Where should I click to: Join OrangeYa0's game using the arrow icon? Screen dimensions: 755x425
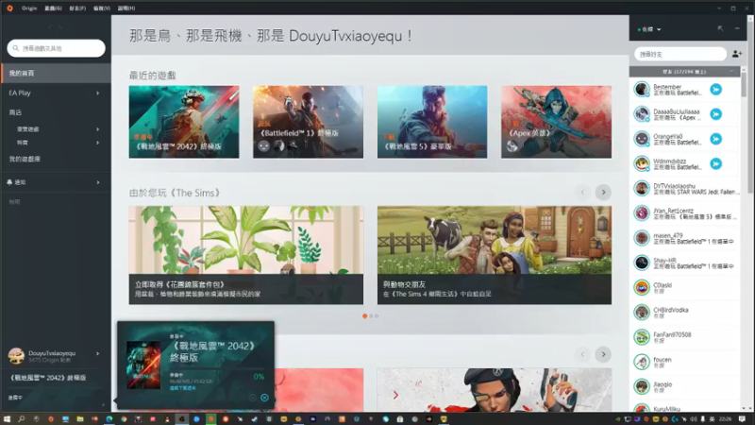pos(716,139)
